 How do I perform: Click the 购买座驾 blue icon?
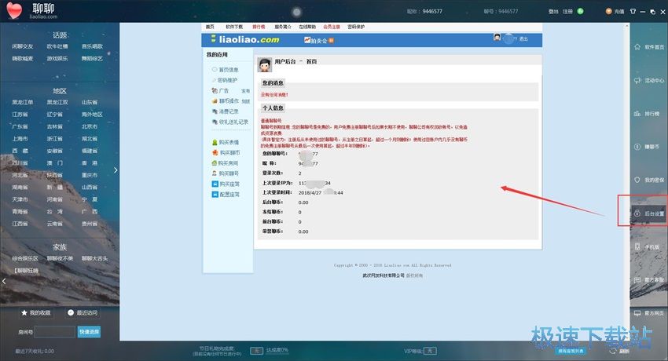(215, 184)
